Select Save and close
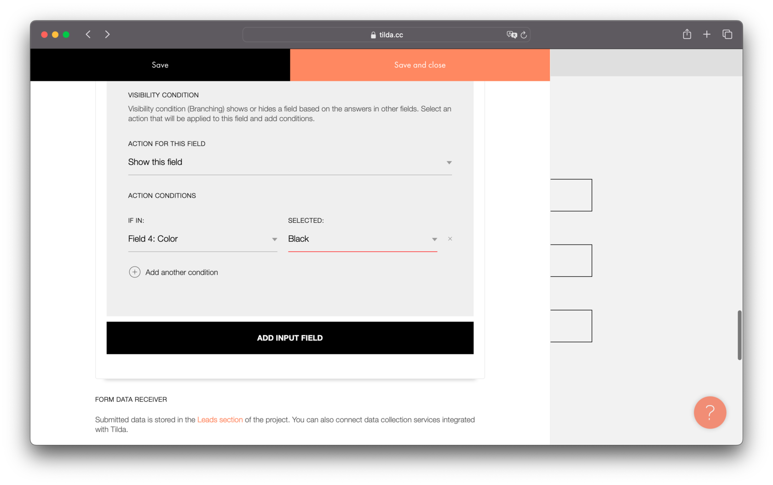This screenshot has width=773, height=485. click(x=420, y=65)
